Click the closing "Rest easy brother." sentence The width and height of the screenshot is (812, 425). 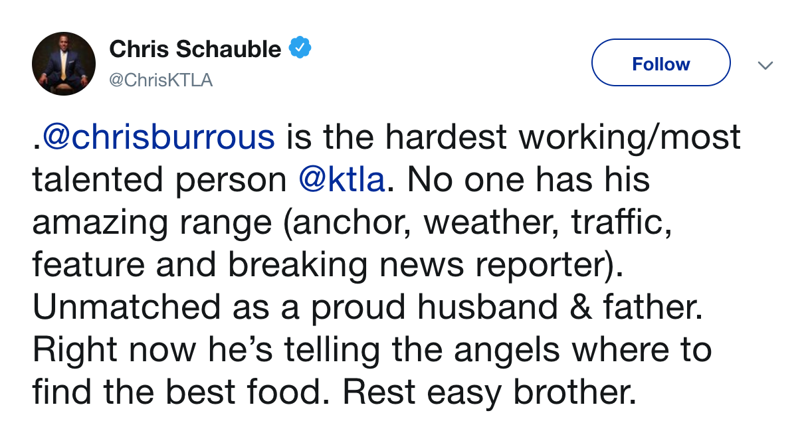click(489, 393)
